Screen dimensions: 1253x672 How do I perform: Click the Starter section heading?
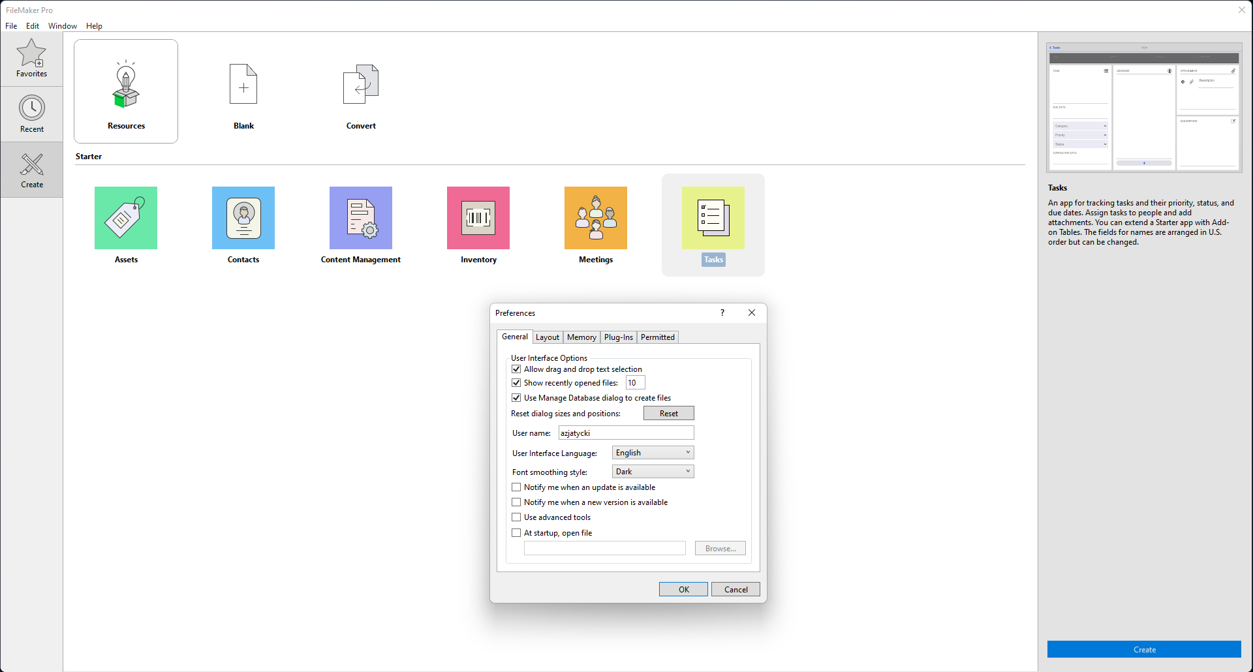(89, 157)
